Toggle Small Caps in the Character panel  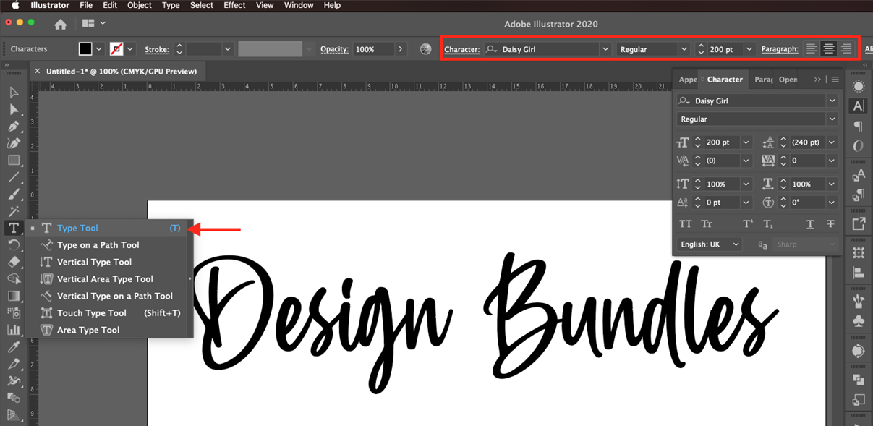(707, 224)
